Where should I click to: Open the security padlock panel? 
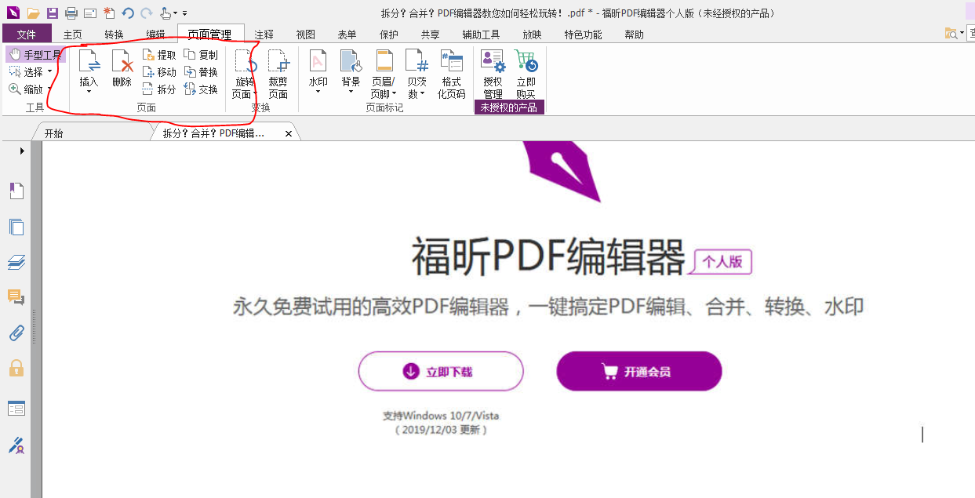tap(16, 368)
